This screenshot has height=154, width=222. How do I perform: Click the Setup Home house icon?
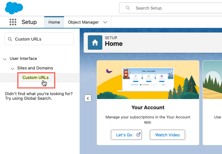(x=95, y=43)
